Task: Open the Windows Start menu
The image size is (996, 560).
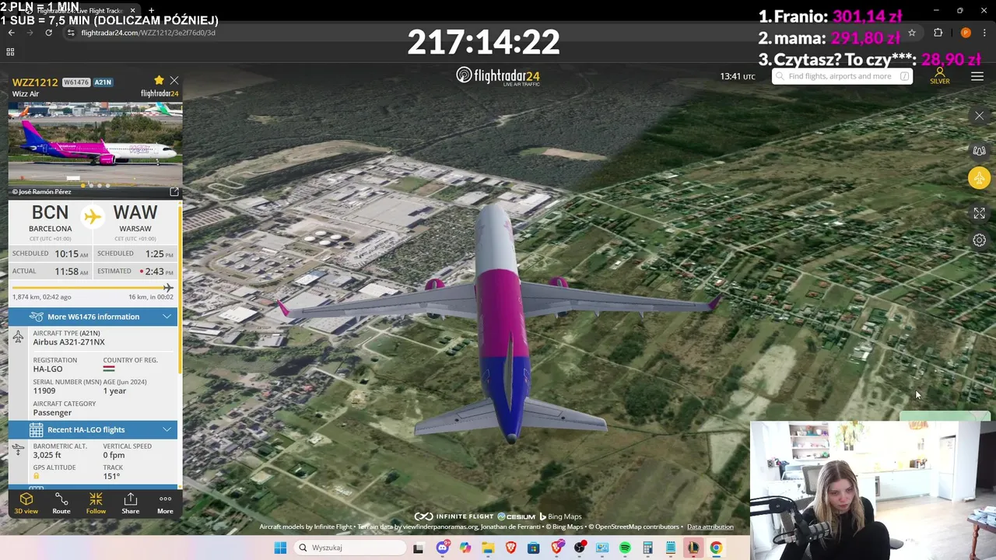Action: (x=280, y=548)
